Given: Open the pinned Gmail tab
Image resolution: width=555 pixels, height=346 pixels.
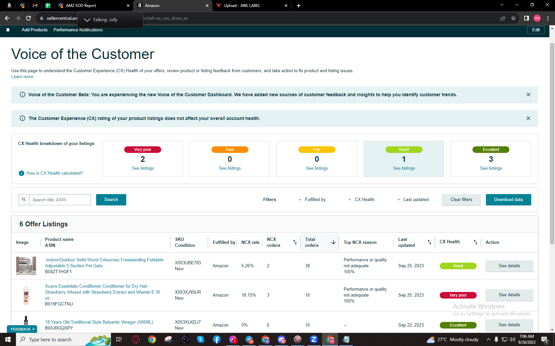Looking at the screenshot, I should click(x=35, y=6).
